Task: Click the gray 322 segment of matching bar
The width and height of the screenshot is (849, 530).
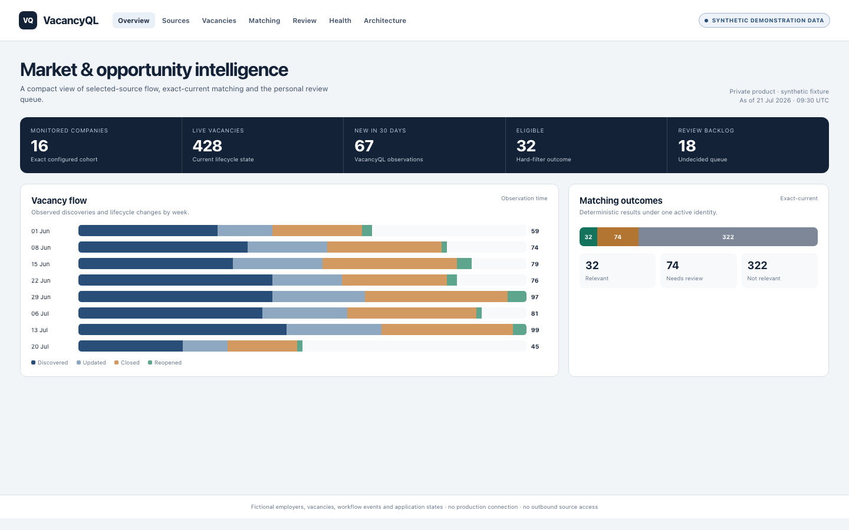Action: pos(728,237)
